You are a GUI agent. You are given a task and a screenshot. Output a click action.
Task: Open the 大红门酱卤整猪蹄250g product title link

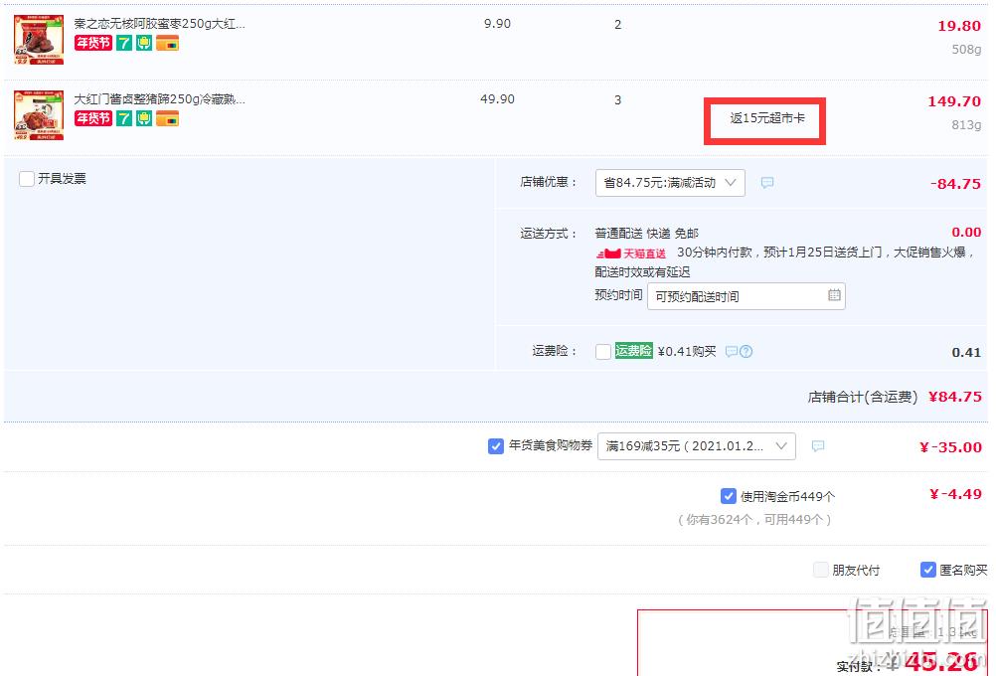pos(159,99)
